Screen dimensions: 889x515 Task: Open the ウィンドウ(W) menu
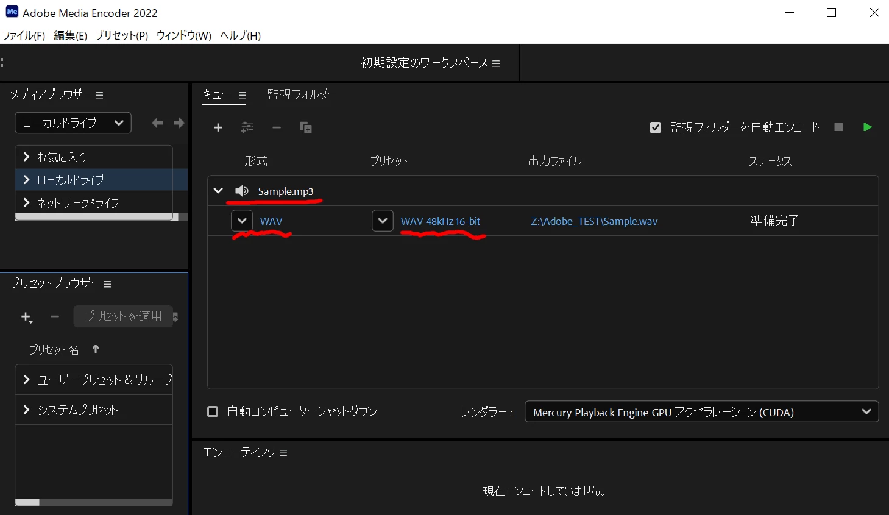point(184,35)
